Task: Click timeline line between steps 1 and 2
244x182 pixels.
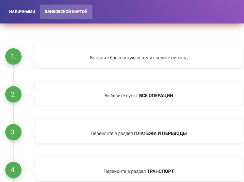Action: (13, 76)
